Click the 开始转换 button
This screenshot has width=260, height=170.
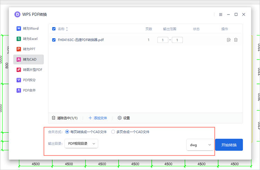[x=229, y=145]
